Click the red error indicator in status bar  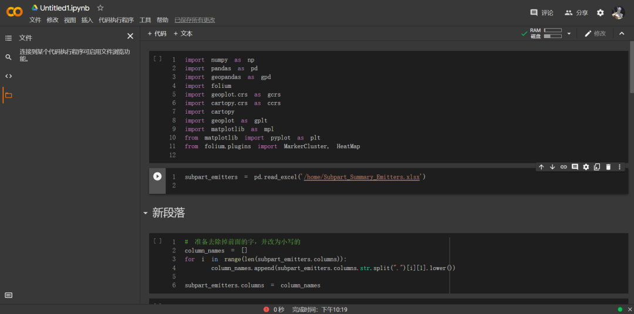pyautogui.click(x=266, y=309)
